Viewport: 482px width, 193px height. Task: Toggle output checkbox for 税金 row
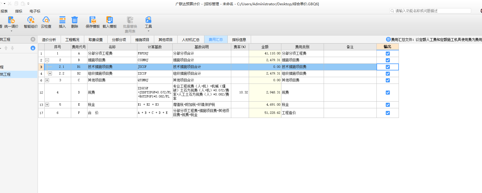click(x=388, y=105)
